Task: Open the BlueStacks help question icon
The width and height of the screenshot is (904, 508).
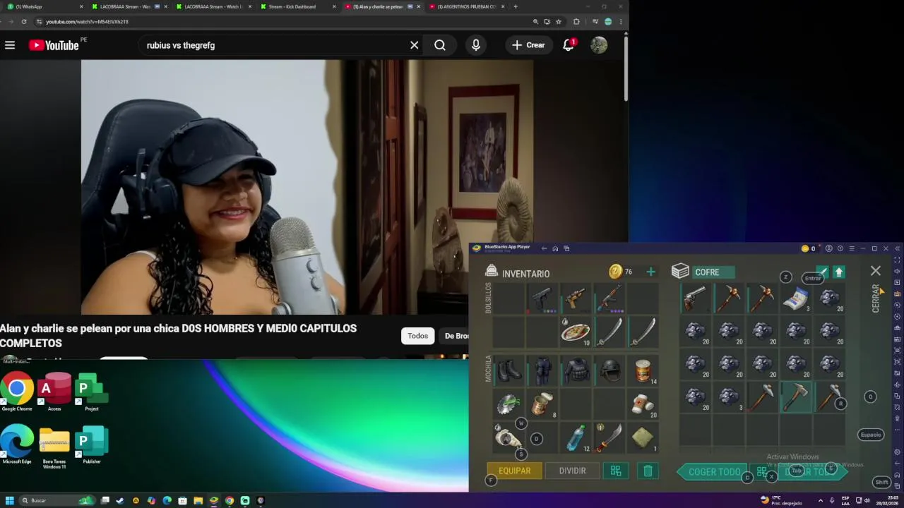Action: (x=840, y=248)
